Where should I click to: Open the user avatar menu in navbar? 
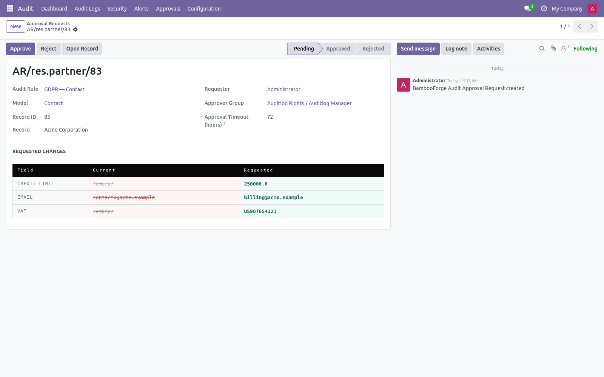tap(592, 9)
